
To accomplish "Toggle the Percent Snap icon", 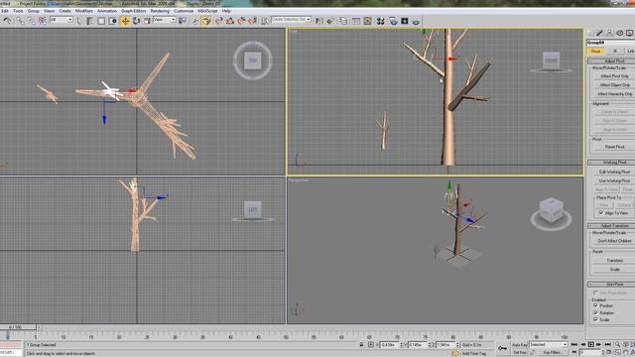I will coord(241,21).
